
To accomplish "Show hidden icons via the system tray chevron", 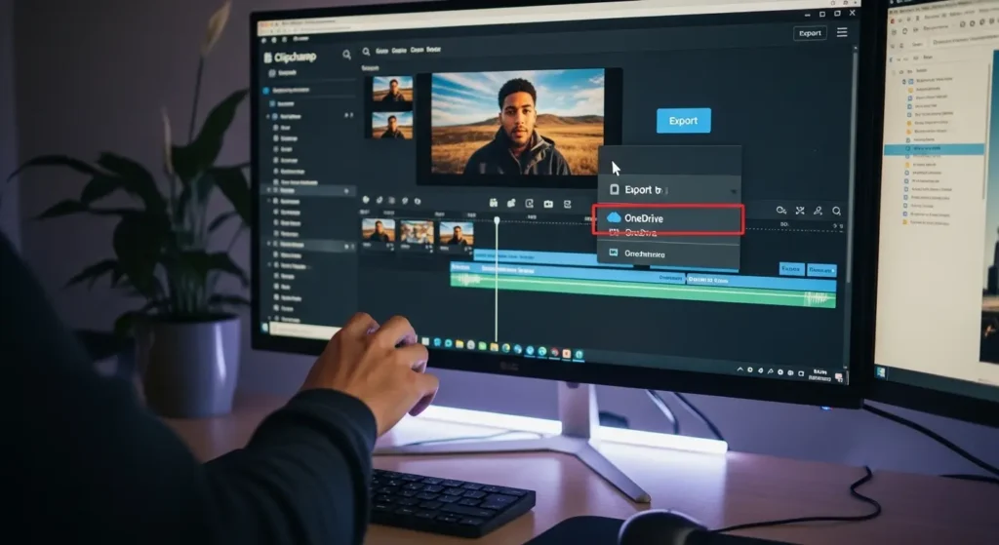I will (739, 370).
